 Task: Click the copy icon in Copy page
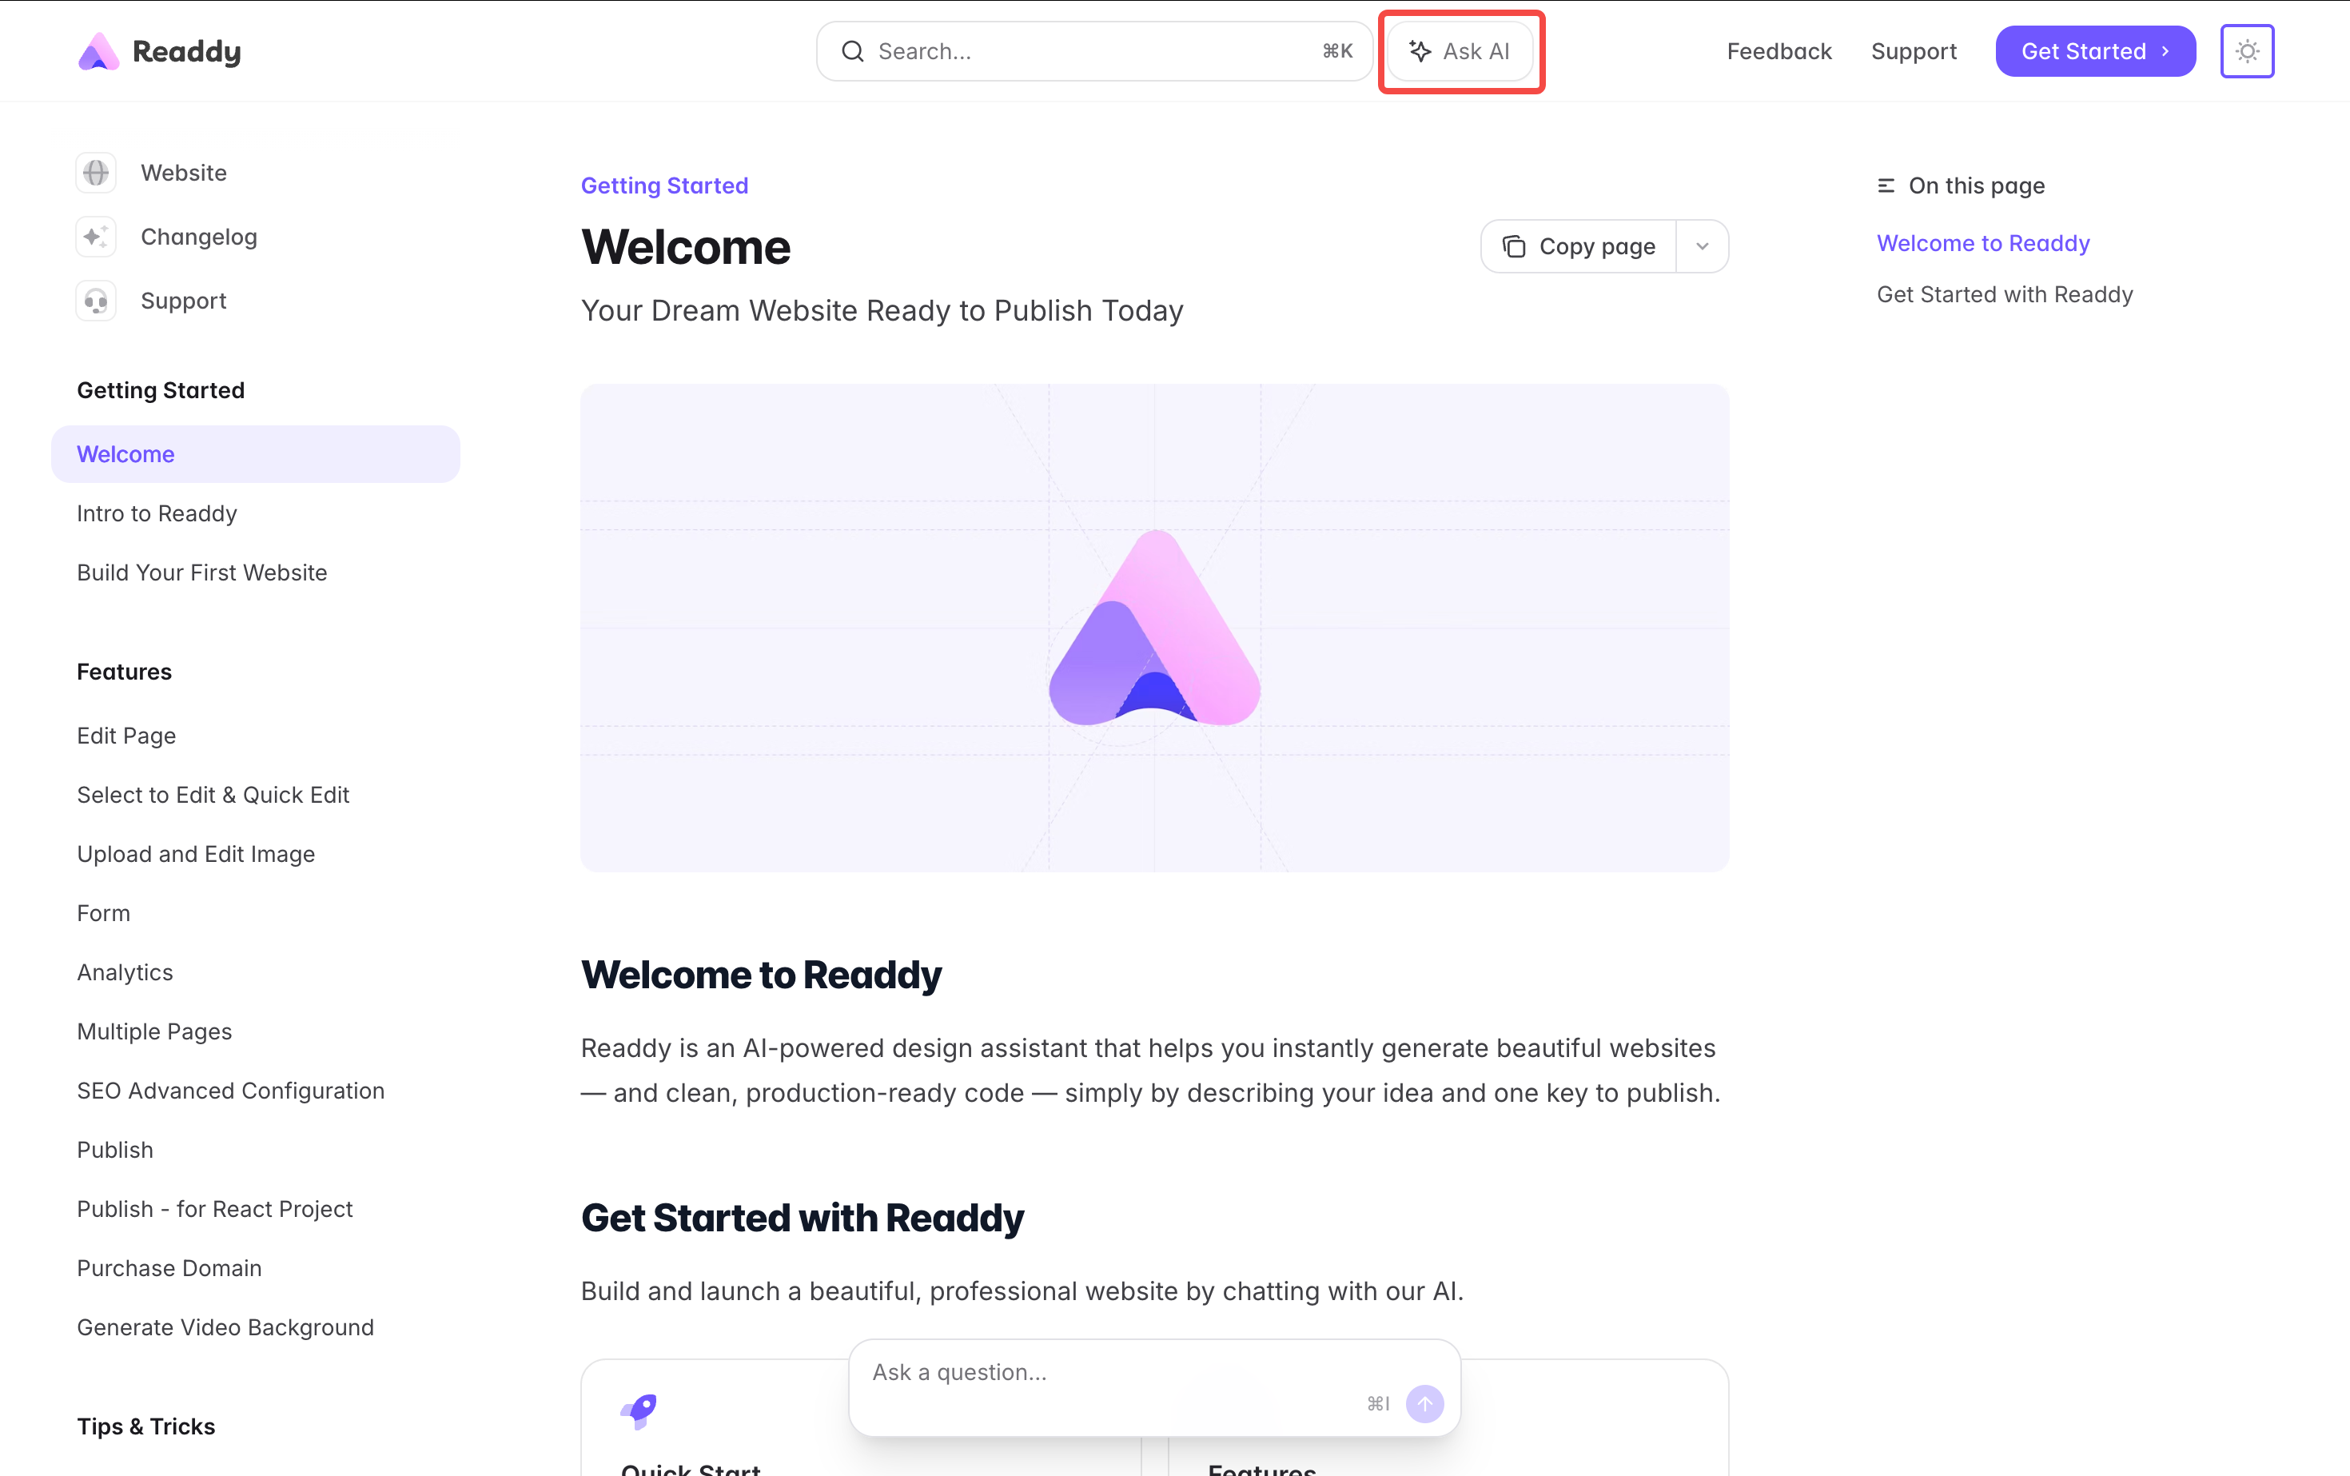click(x=1514, y=246)
